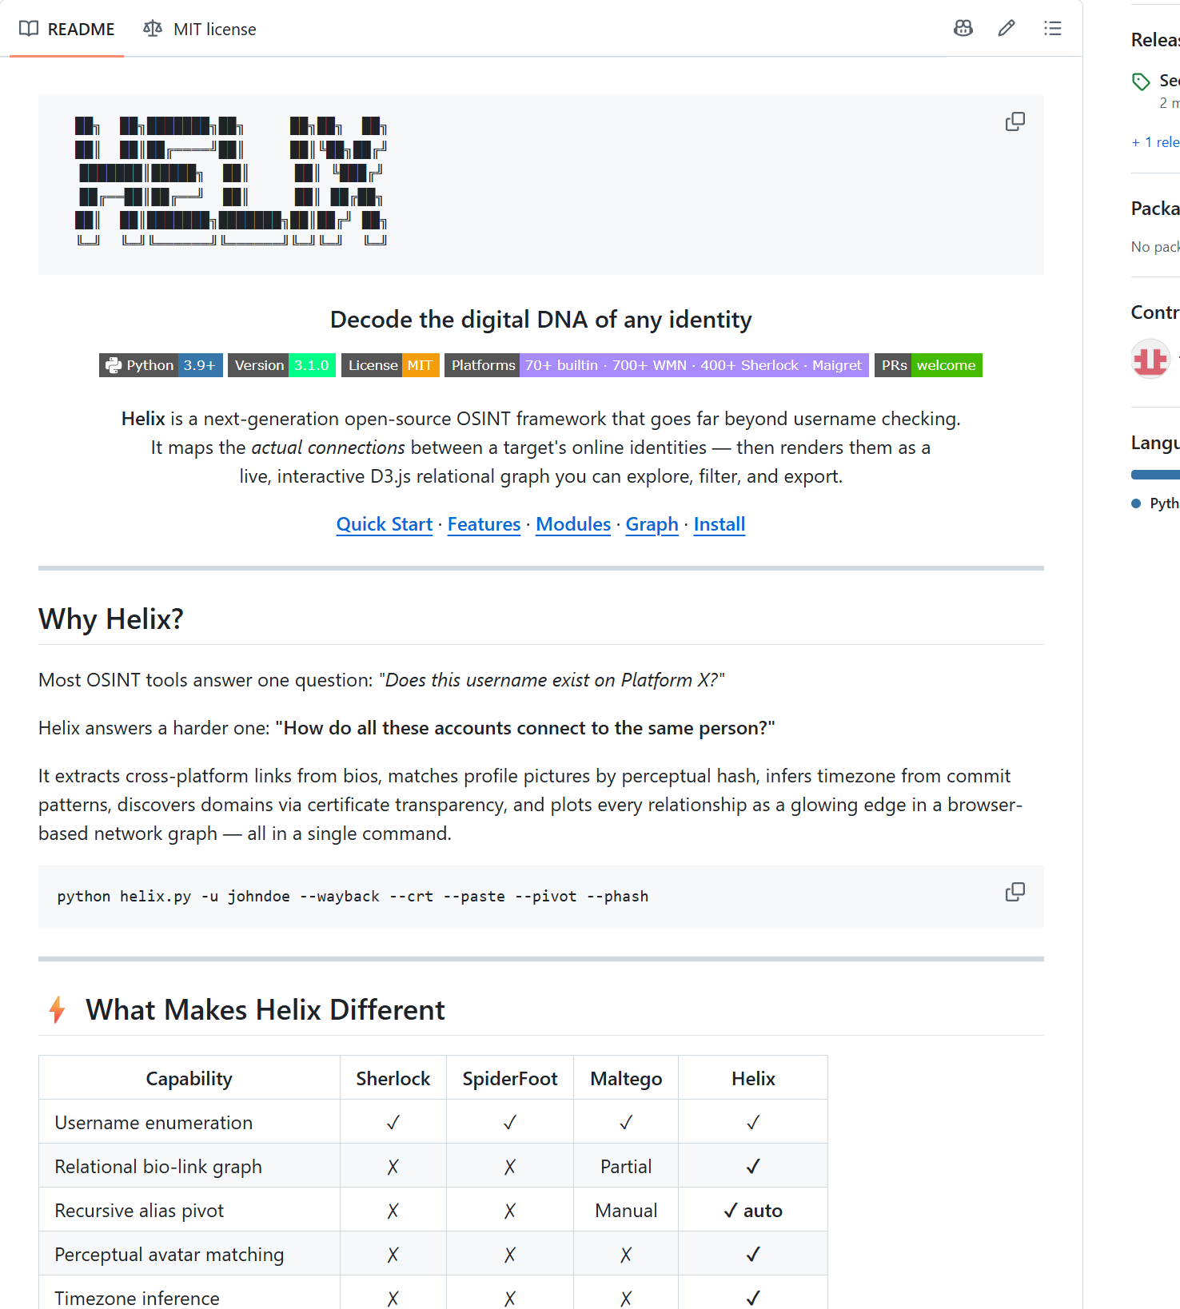Viewport: 1180px width, 1309px height.
Task: Click the Python 3.9+ badge
Action: pos(161,365)
